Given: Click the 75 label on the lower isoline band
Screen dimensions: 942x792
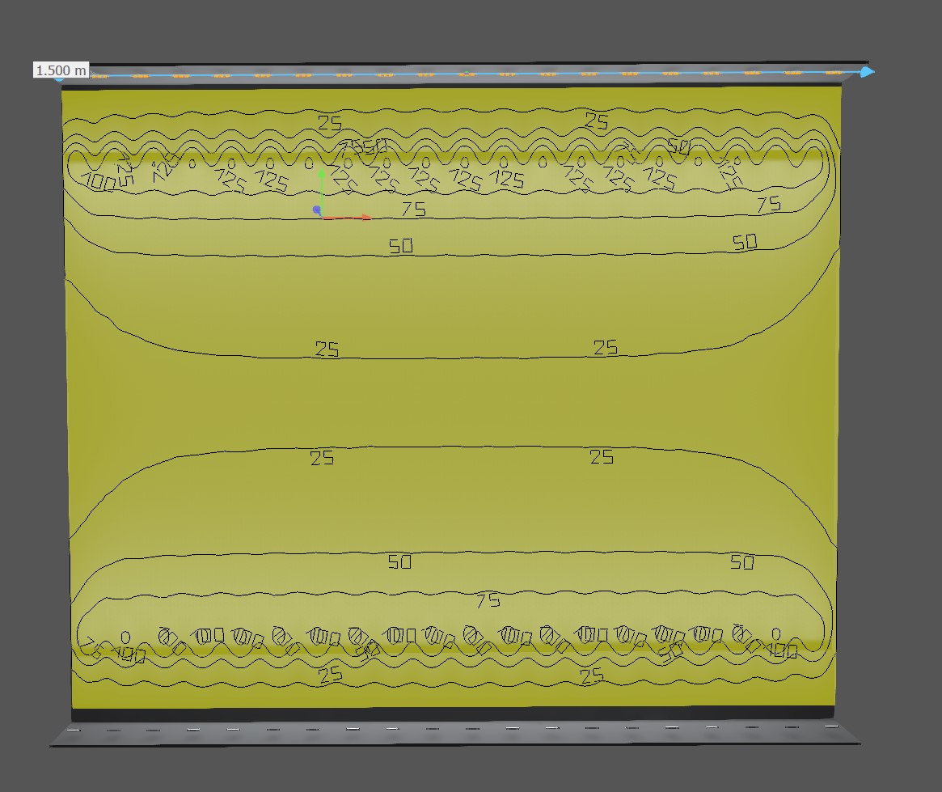Looking at the screenshot, I should [488, 600].
